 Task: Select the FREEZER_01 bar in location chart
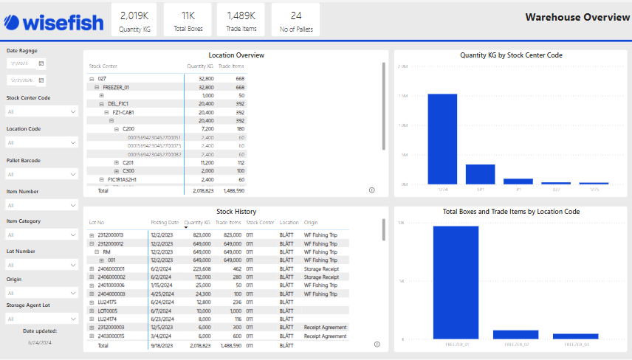coord(456,283)
